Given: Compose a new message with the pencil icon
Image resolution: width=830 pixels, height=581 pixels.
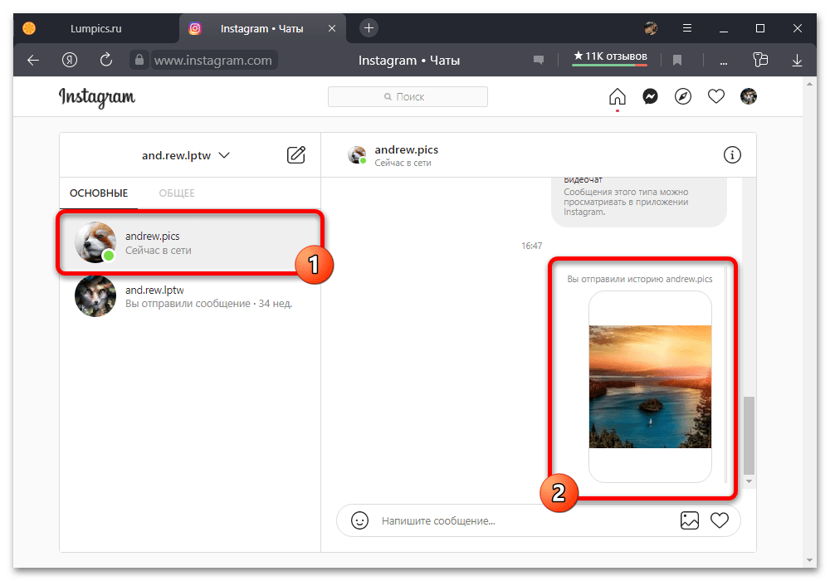Looking at the screenshot, I should [x=296, y=155].
